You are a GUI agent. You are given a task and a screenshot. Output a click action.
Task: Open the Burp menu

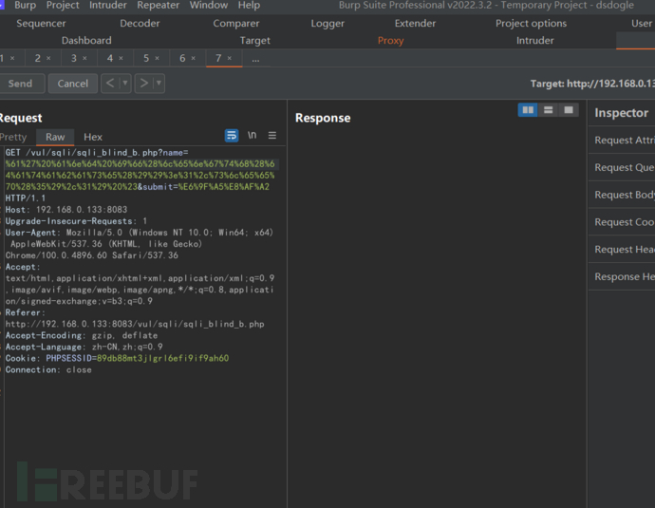[x=25, y=5]
